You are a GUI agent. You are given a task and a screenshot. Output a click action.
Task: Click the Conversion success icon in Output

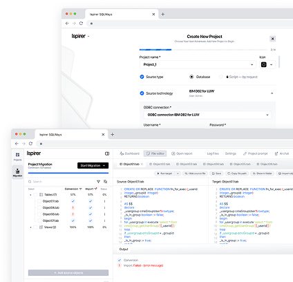120,260
